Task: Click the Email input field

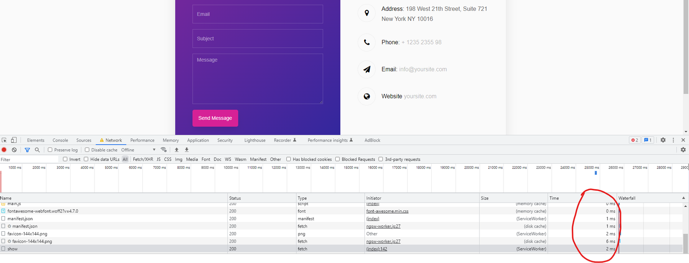Action: [x=258, y=14]
